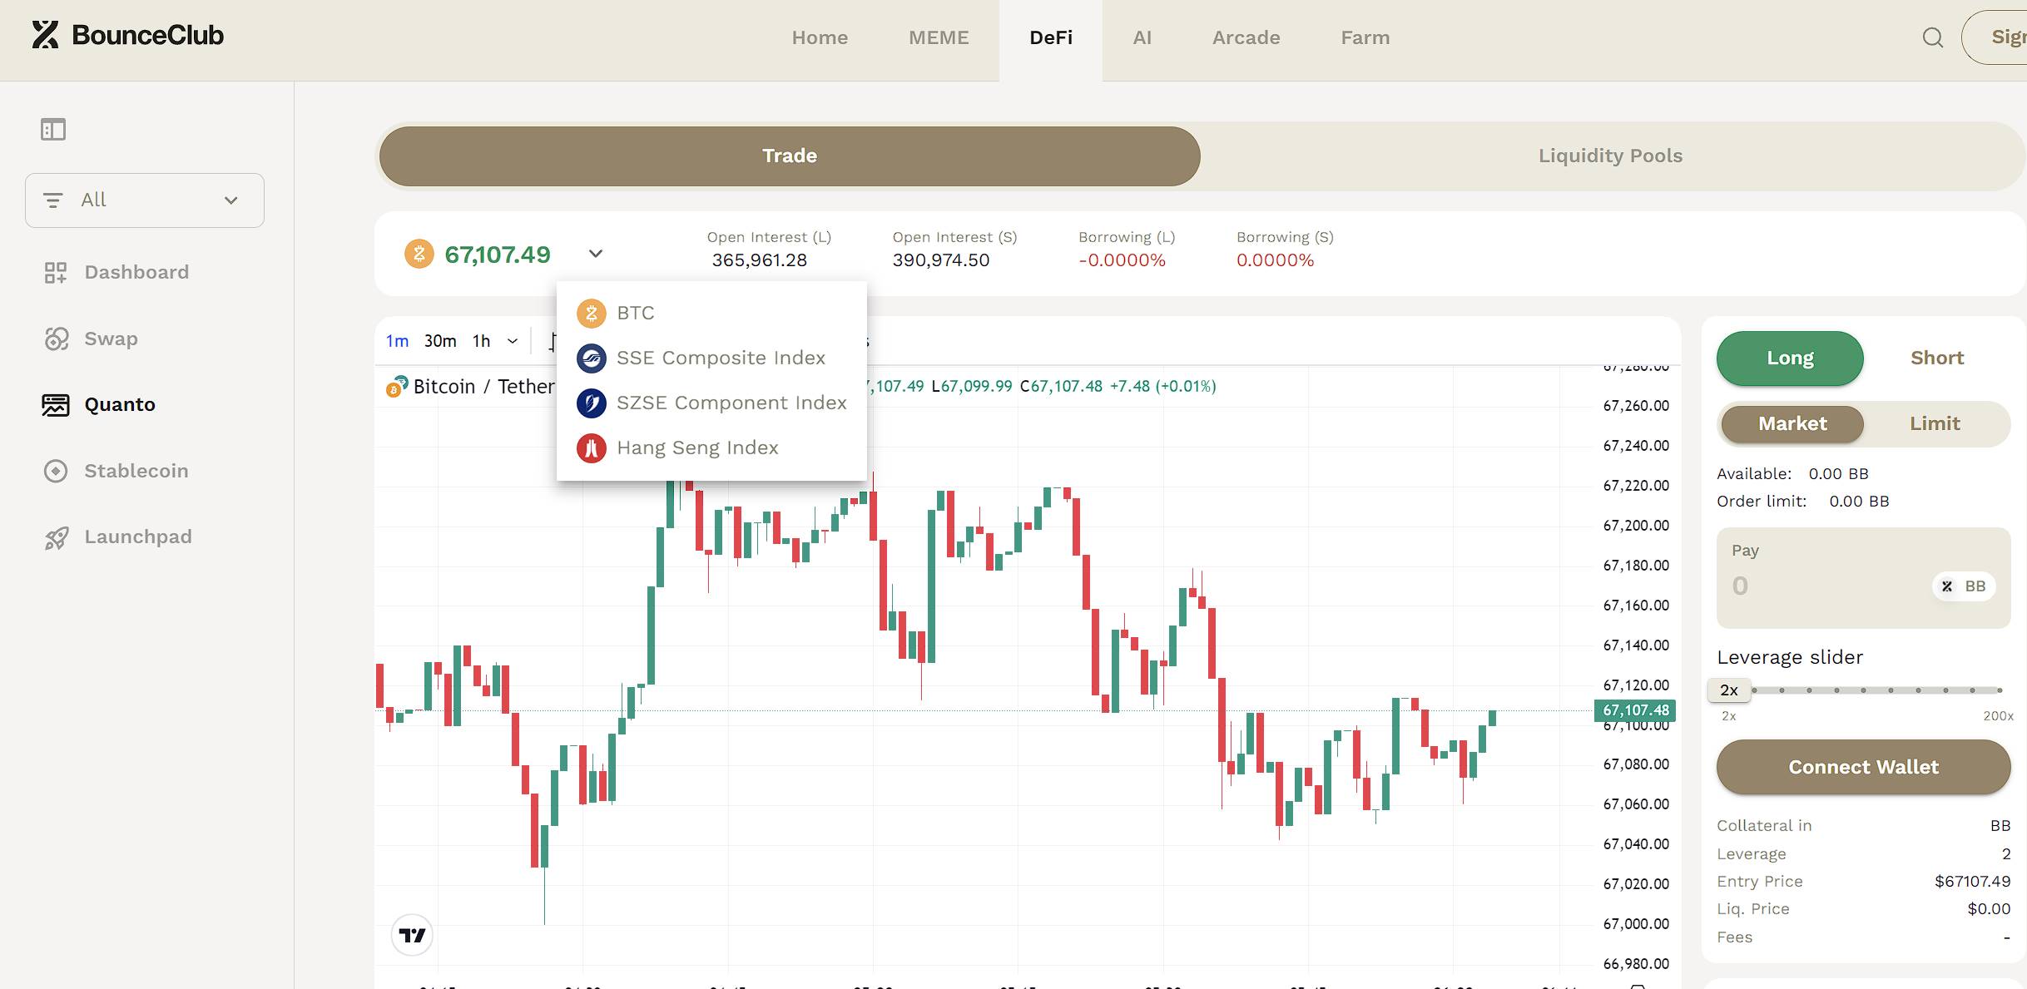Switch to the Liquidity Pools tab
The image size is (2027, 989).
pyautogui.click(x=1609, y=156)
